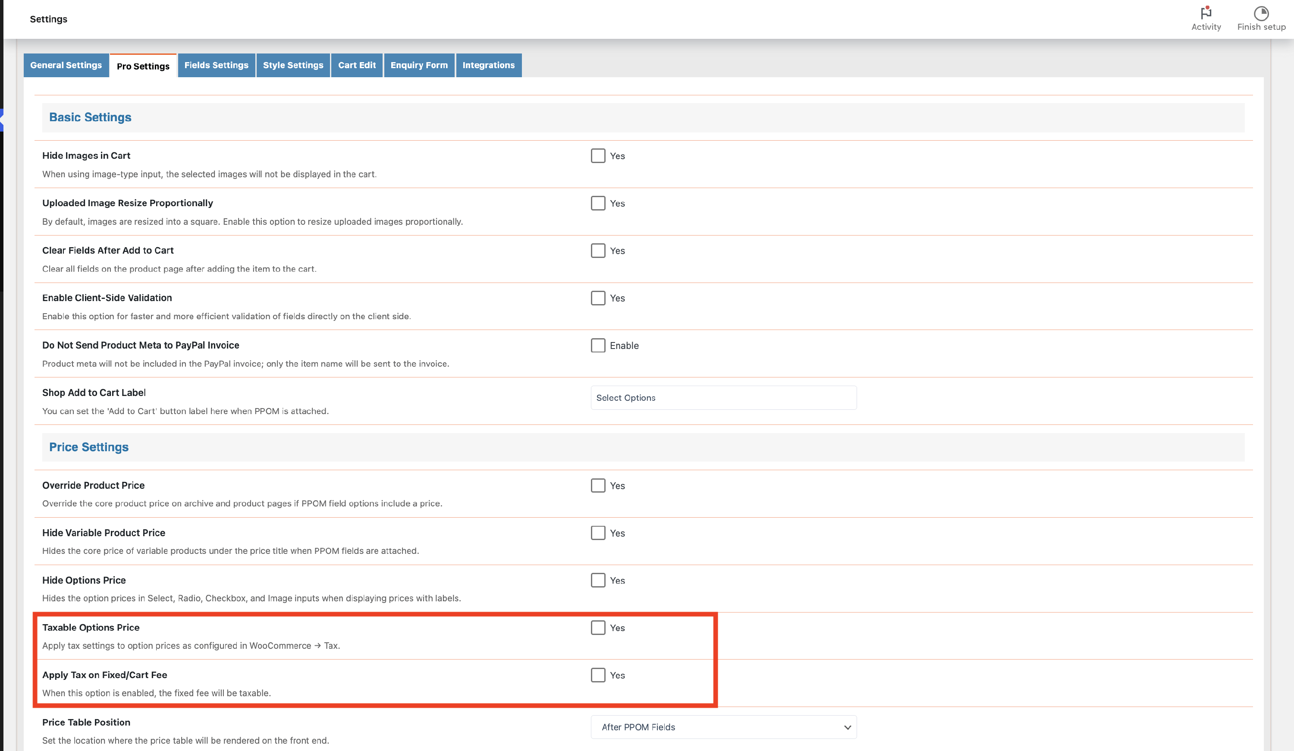The width and height of the screenshot is (1294, 751).
Task: Enable Do Not Send PayPal Meta checkbox
Action: point(598,345)
